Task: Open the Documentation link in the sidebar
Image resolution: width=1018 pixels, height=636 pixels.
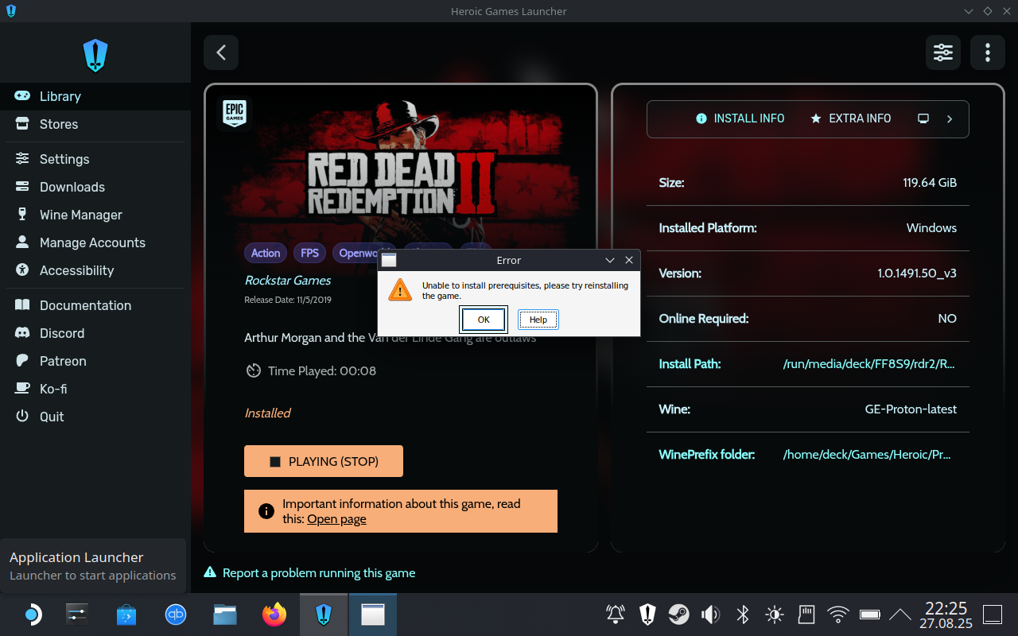Action: point(95,305)
